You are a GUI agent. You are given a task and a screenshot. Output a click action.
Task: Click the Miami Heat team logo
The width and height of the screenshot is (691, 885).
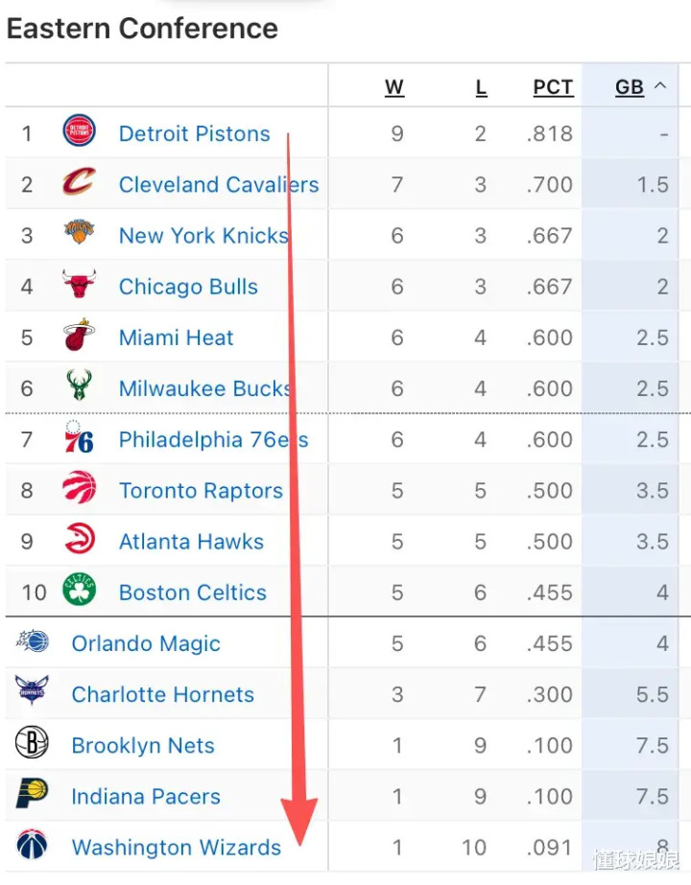[80, 336]
